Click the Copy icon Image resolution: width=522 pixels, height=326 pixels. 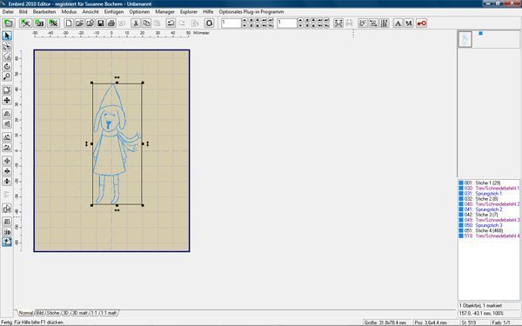[146, 23]
